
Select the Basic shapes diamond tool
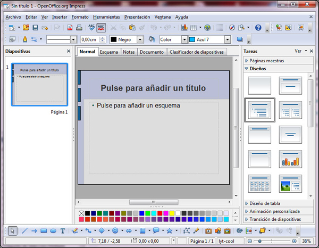[102, 230]
